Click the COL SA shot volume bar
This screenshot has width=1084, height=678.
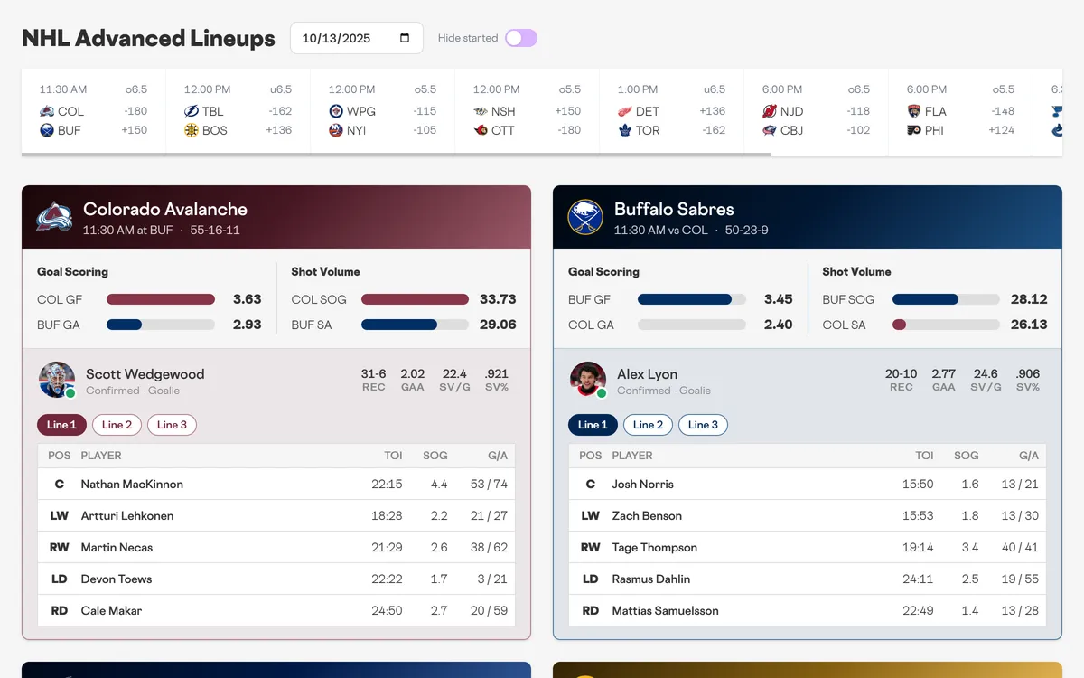(x=946, y=325)
